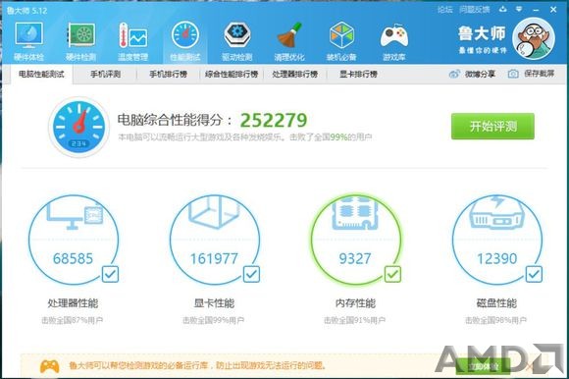Minimize the 鲁大师 window
This screenshot has width=569, height=379.
click(x=536, y=10)
